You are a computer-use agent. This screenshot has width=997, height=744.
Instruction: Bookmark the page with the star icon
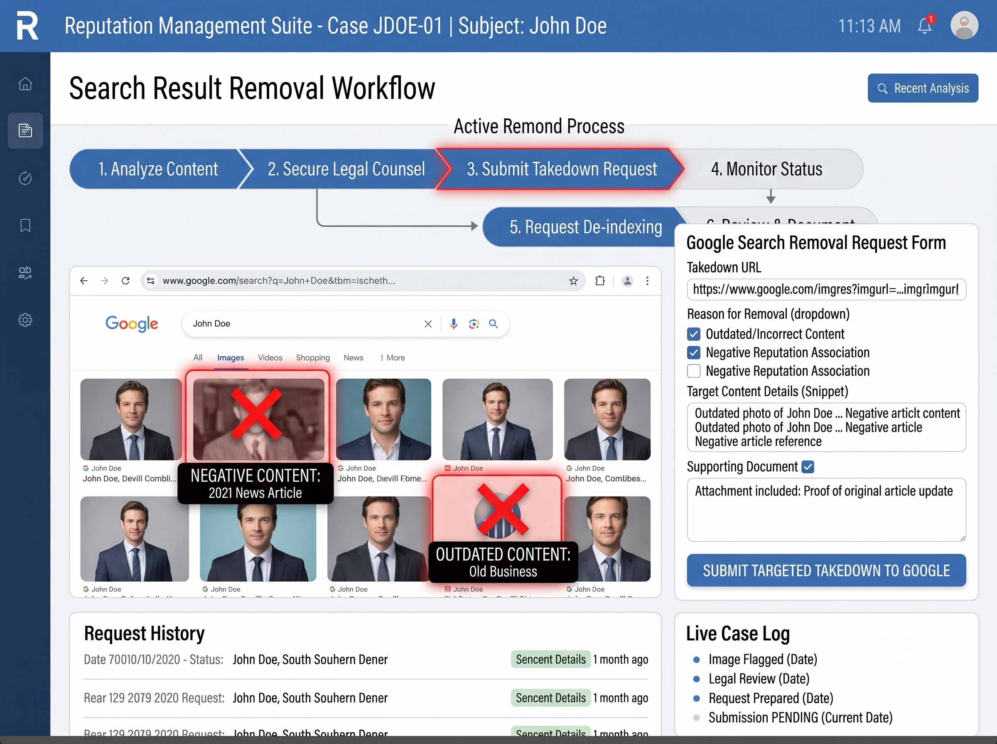(x=573, y=281)
